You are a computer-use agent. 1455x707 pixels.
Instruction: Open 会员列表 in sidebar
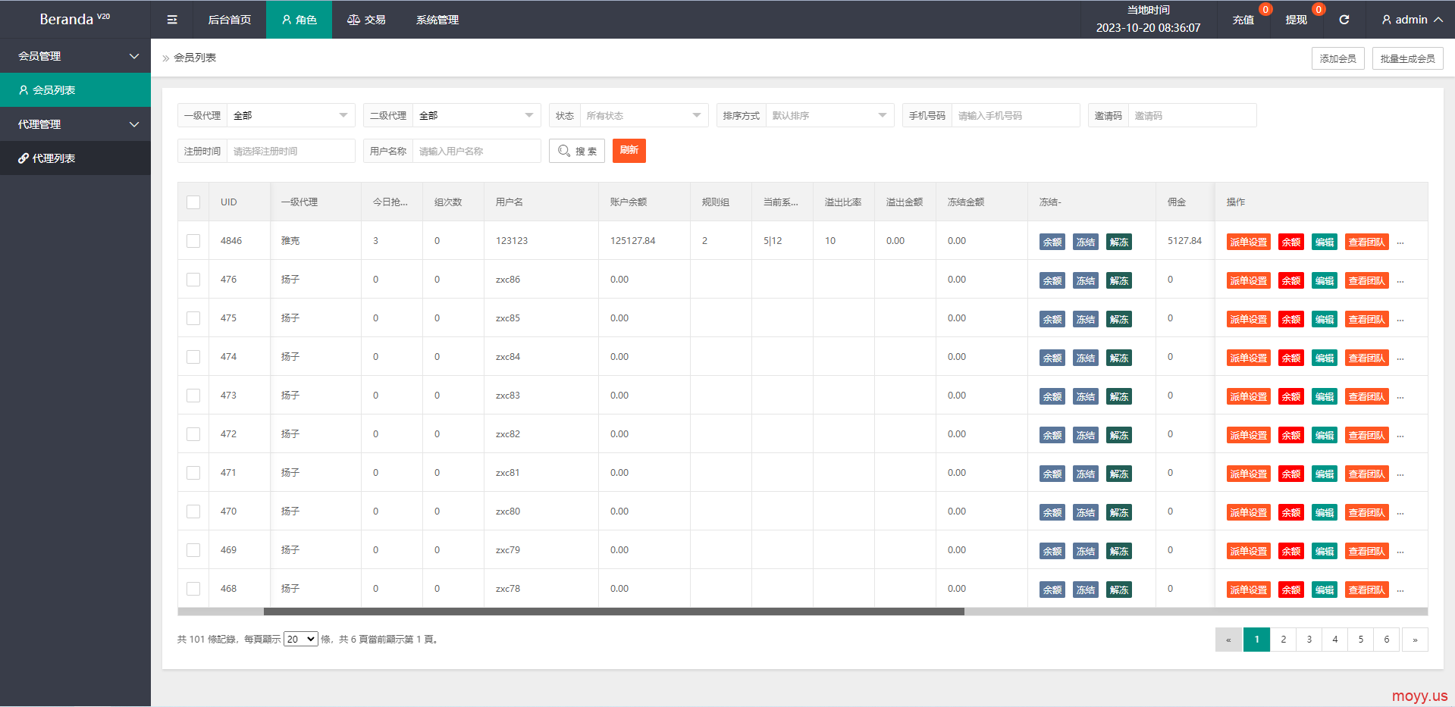pos(75,90)
